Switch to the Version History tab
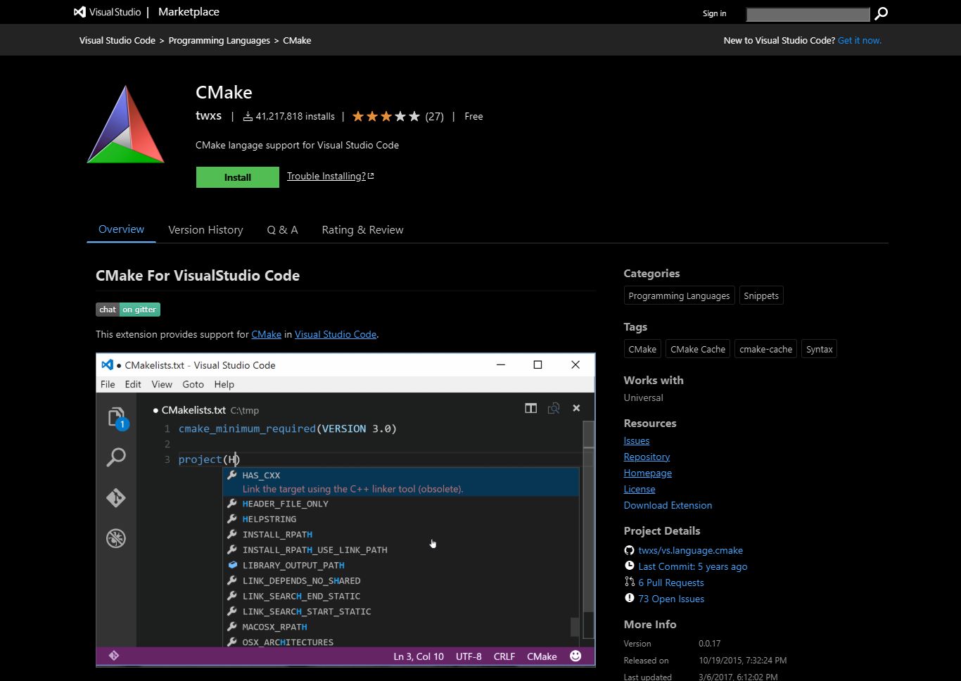 coord(205,230)
